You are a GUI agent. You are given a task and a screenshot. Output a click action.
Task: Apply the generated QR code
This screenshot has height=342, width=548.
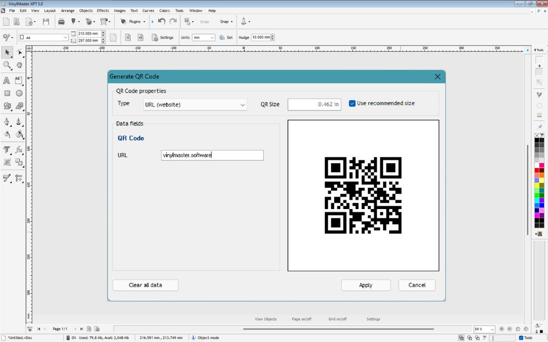[x=366, y=285]
